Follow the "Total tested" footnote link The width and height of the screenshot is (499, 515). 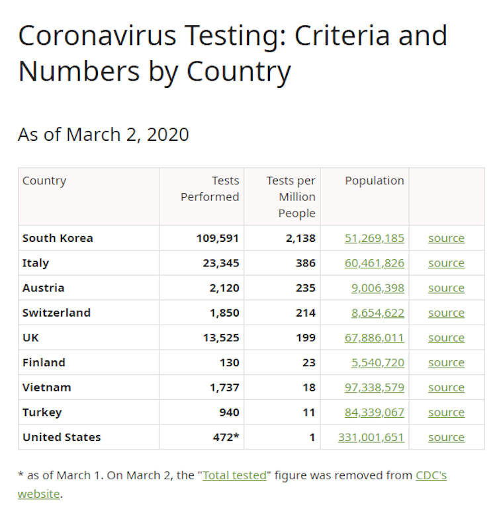pyautogui.click(x=234, y=475)
